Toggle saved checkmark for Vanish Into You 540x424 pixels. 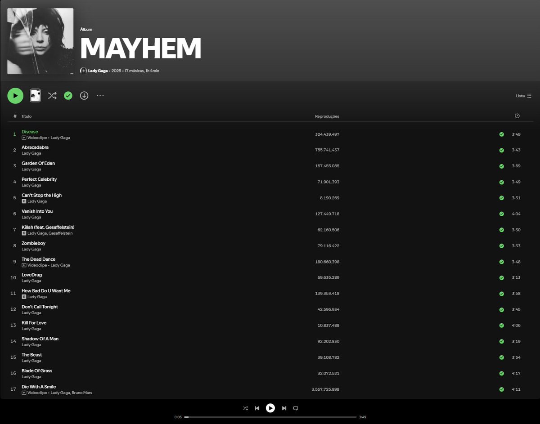pos(501,214)
